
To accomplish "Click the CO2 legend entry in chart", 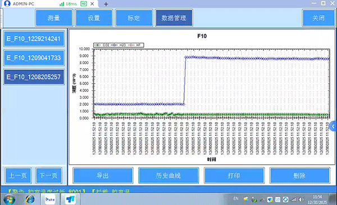I will 102,45.
